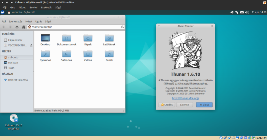Open the volume indicator in panel

(247, 12)
